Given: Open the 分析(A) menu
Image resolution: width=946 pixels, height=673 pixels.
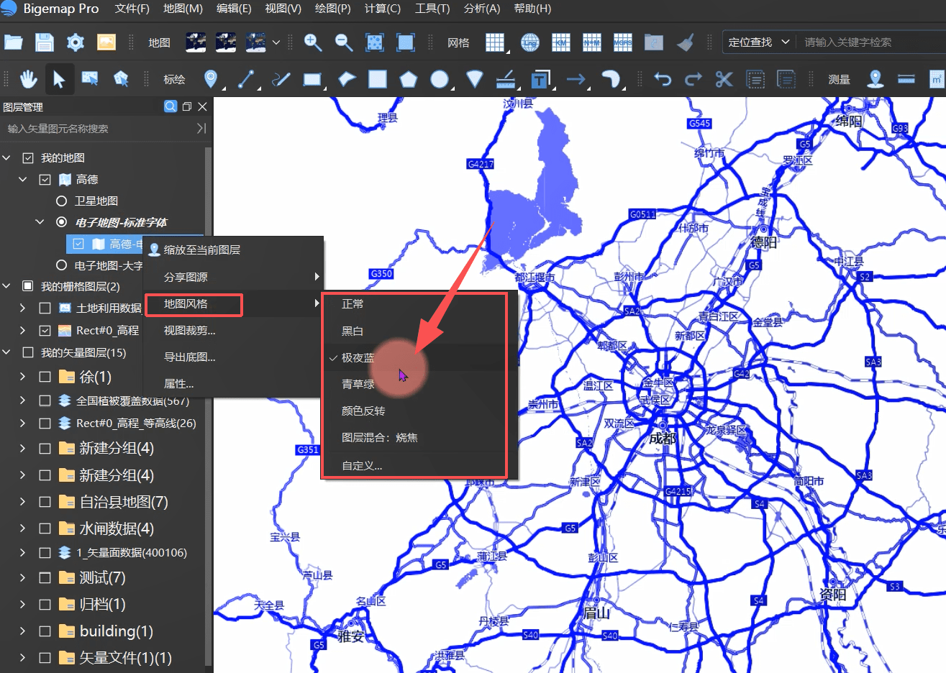Looking at the screenshot, I should (482, 9).
